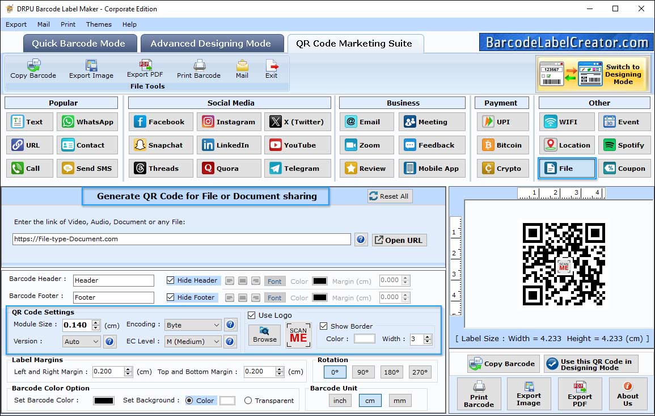Click the Exit toolbar icon
Viewport: 655px width, 416px height.
271,69
